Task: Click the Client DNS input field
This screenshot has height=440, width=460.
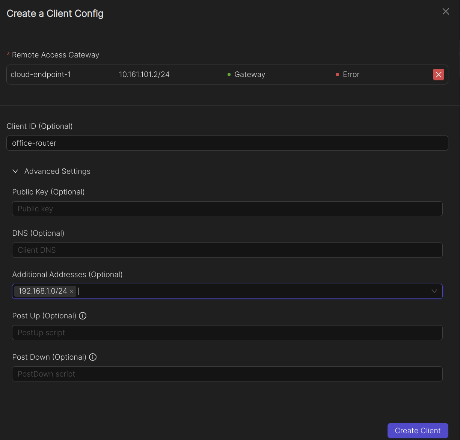Action: [227, 250]
